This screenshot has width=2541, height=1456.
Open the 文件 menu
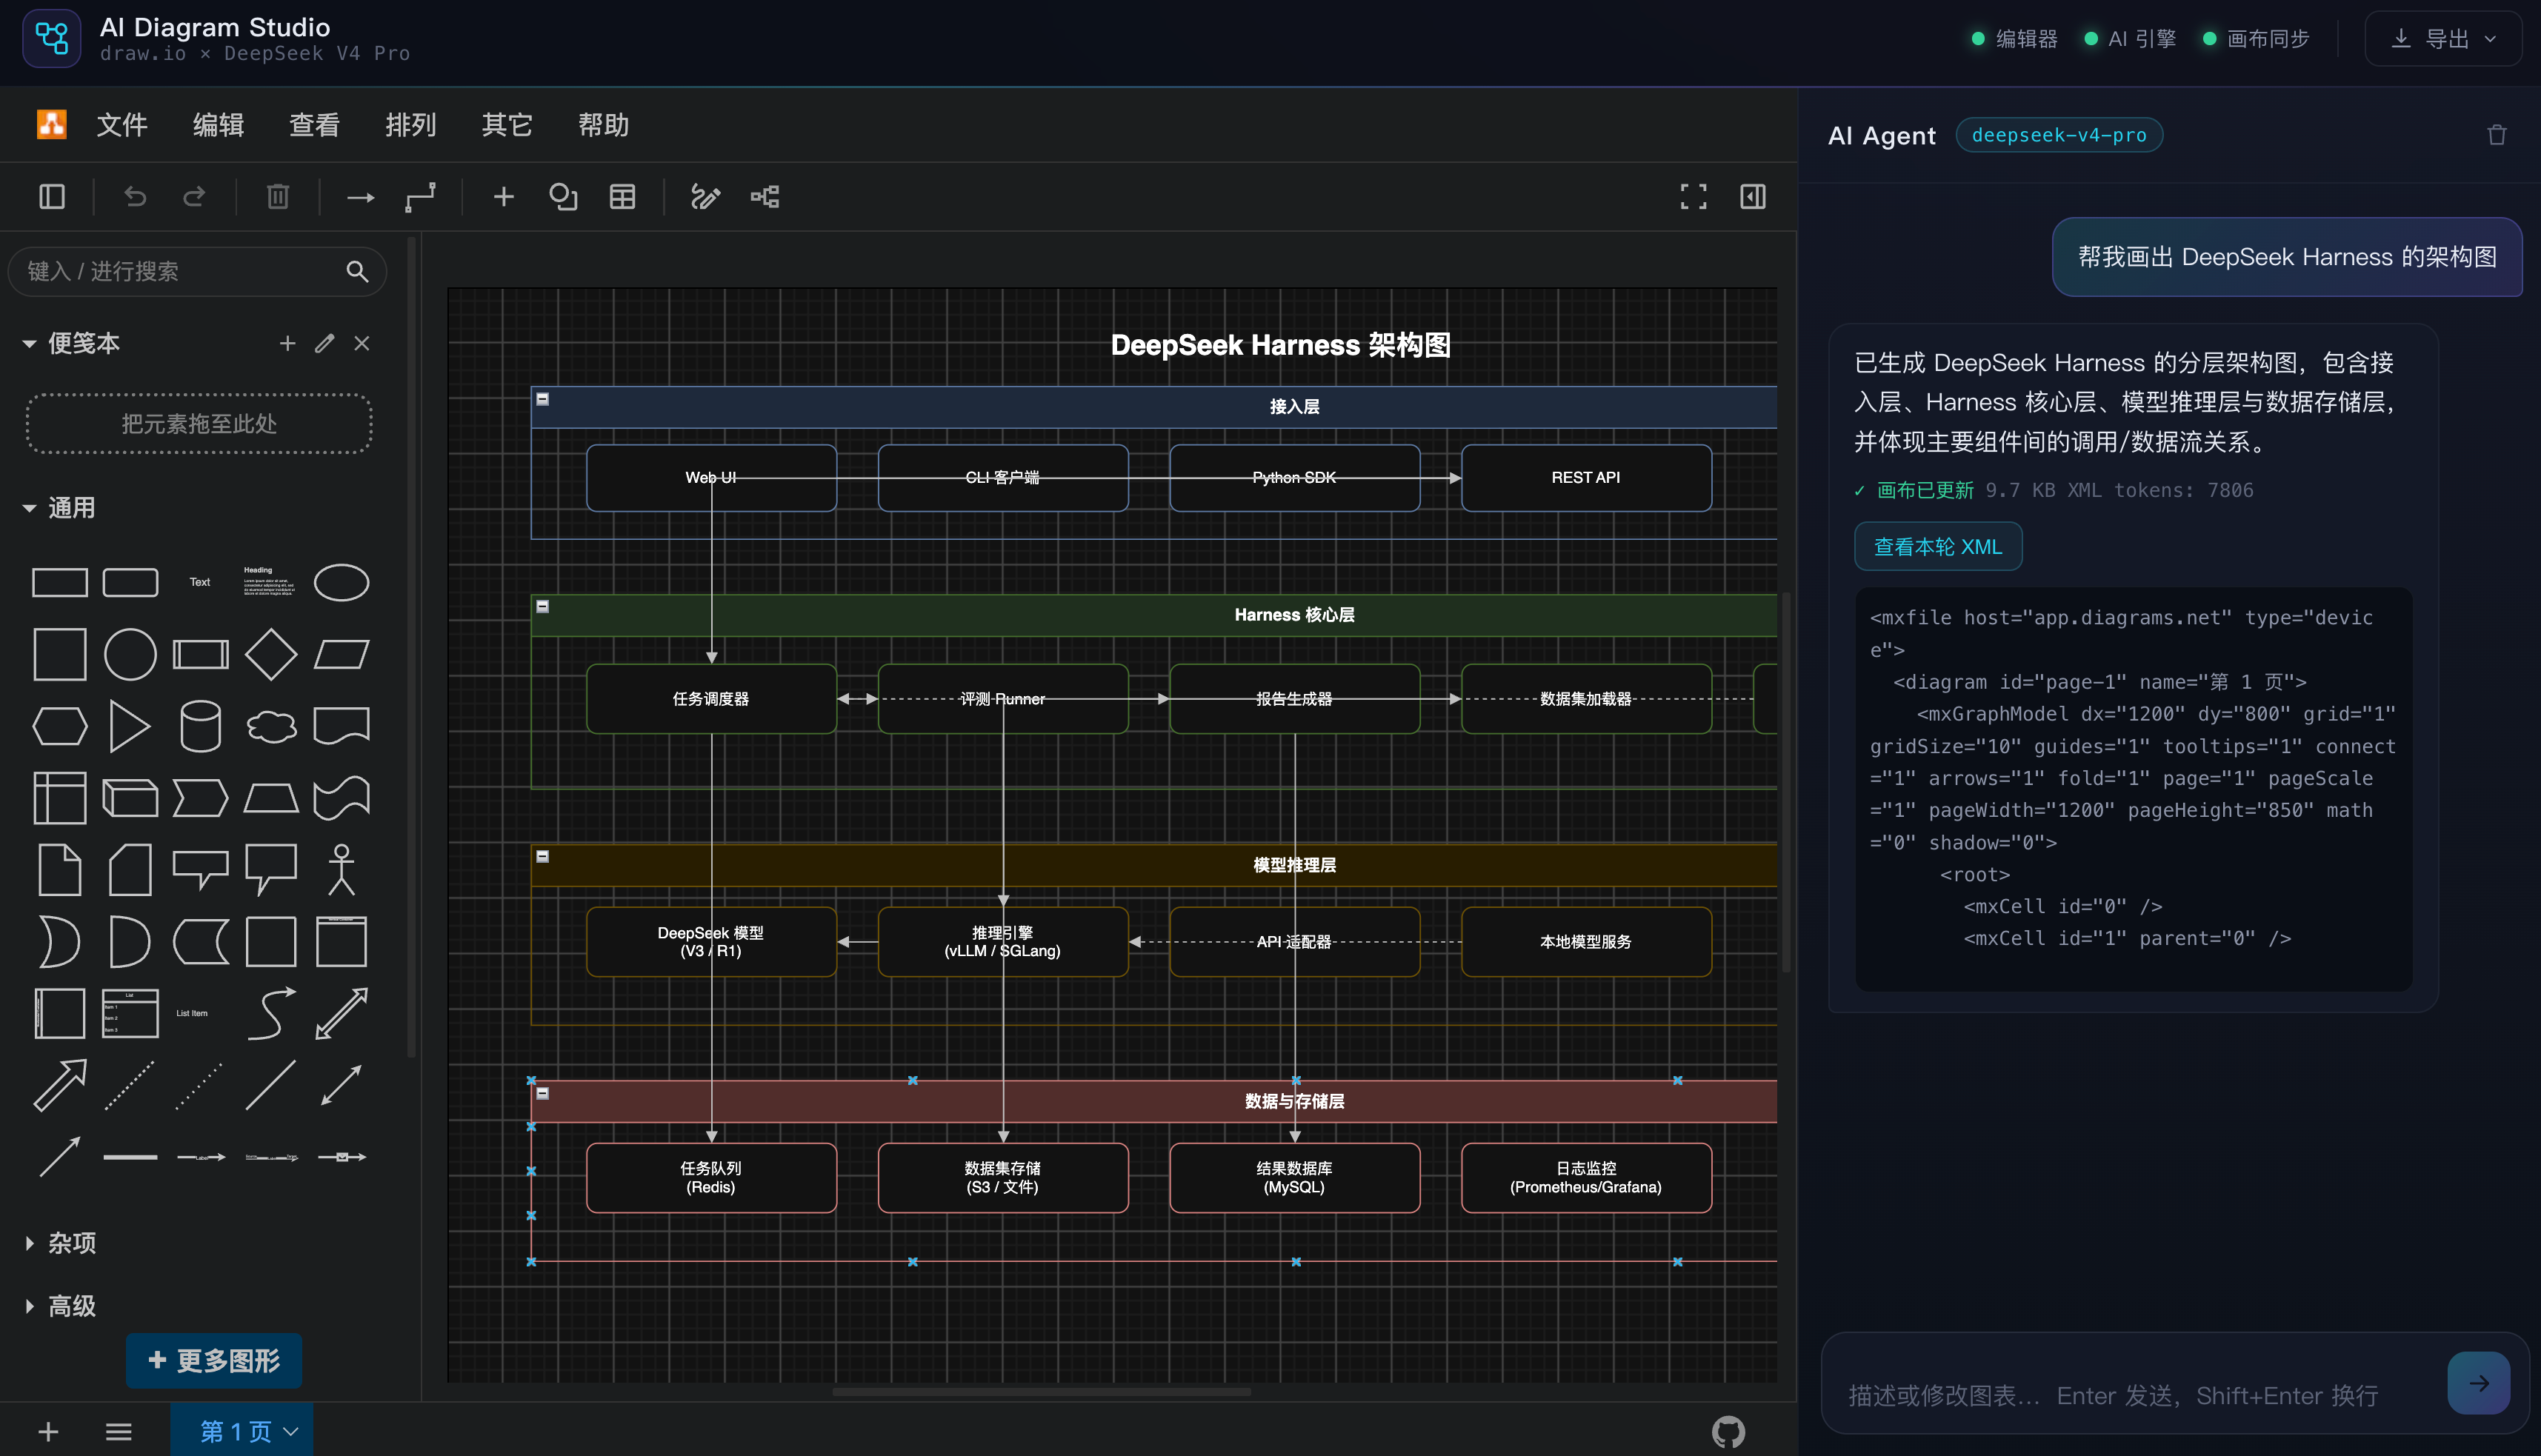pos(122,125)
